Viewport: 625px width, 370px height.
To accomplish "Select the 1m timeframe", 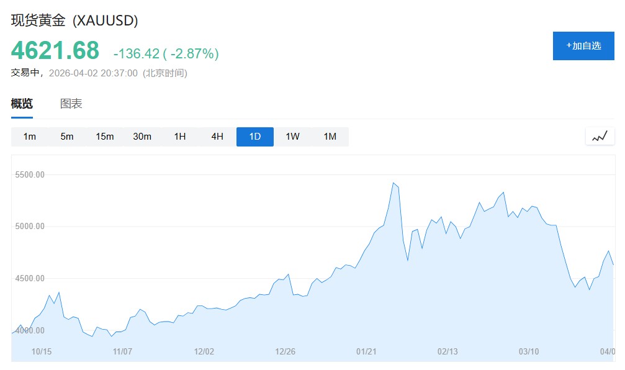I will point(30,137).
